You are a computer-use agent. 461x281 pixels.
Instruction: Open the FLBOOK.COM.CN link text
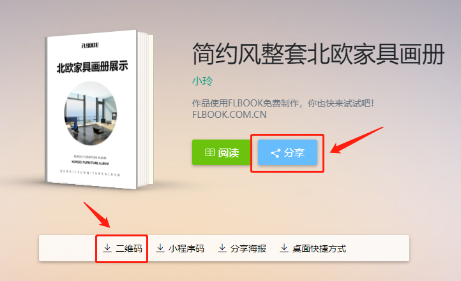point(229,115)
